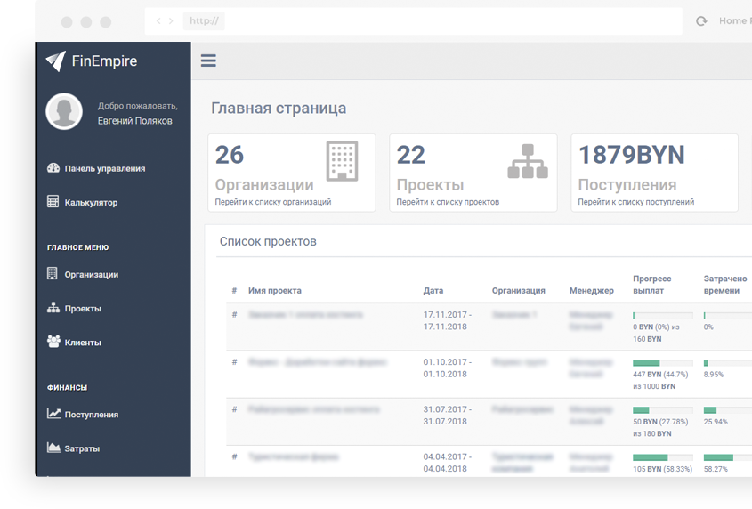
Task: Click the Затрачено времени column header
Action: (x=725, y=285)
